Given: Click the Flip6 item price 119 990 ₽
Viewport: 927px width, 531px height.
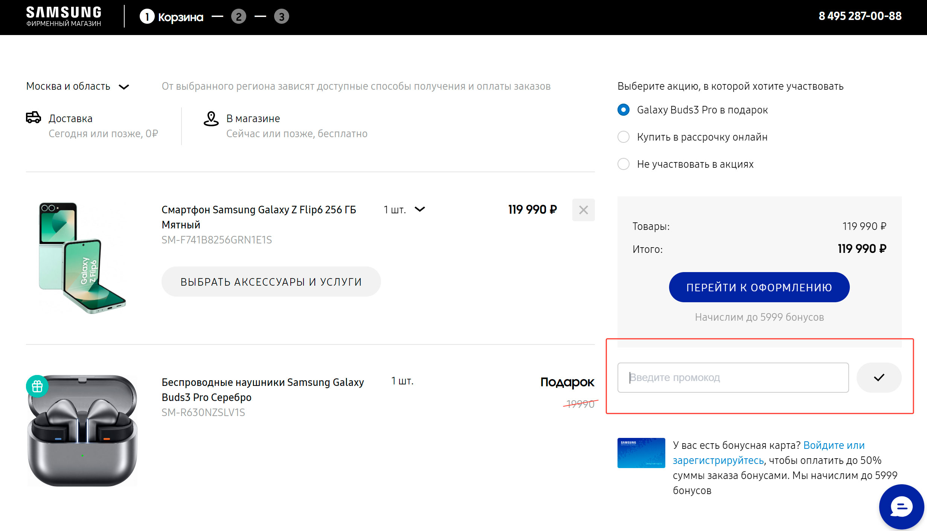Looking at the screenshot, I should [532, 210].
